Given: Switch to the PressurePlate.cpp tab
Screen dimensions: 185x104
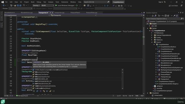Looking at the screenshot, I should 92,13.
